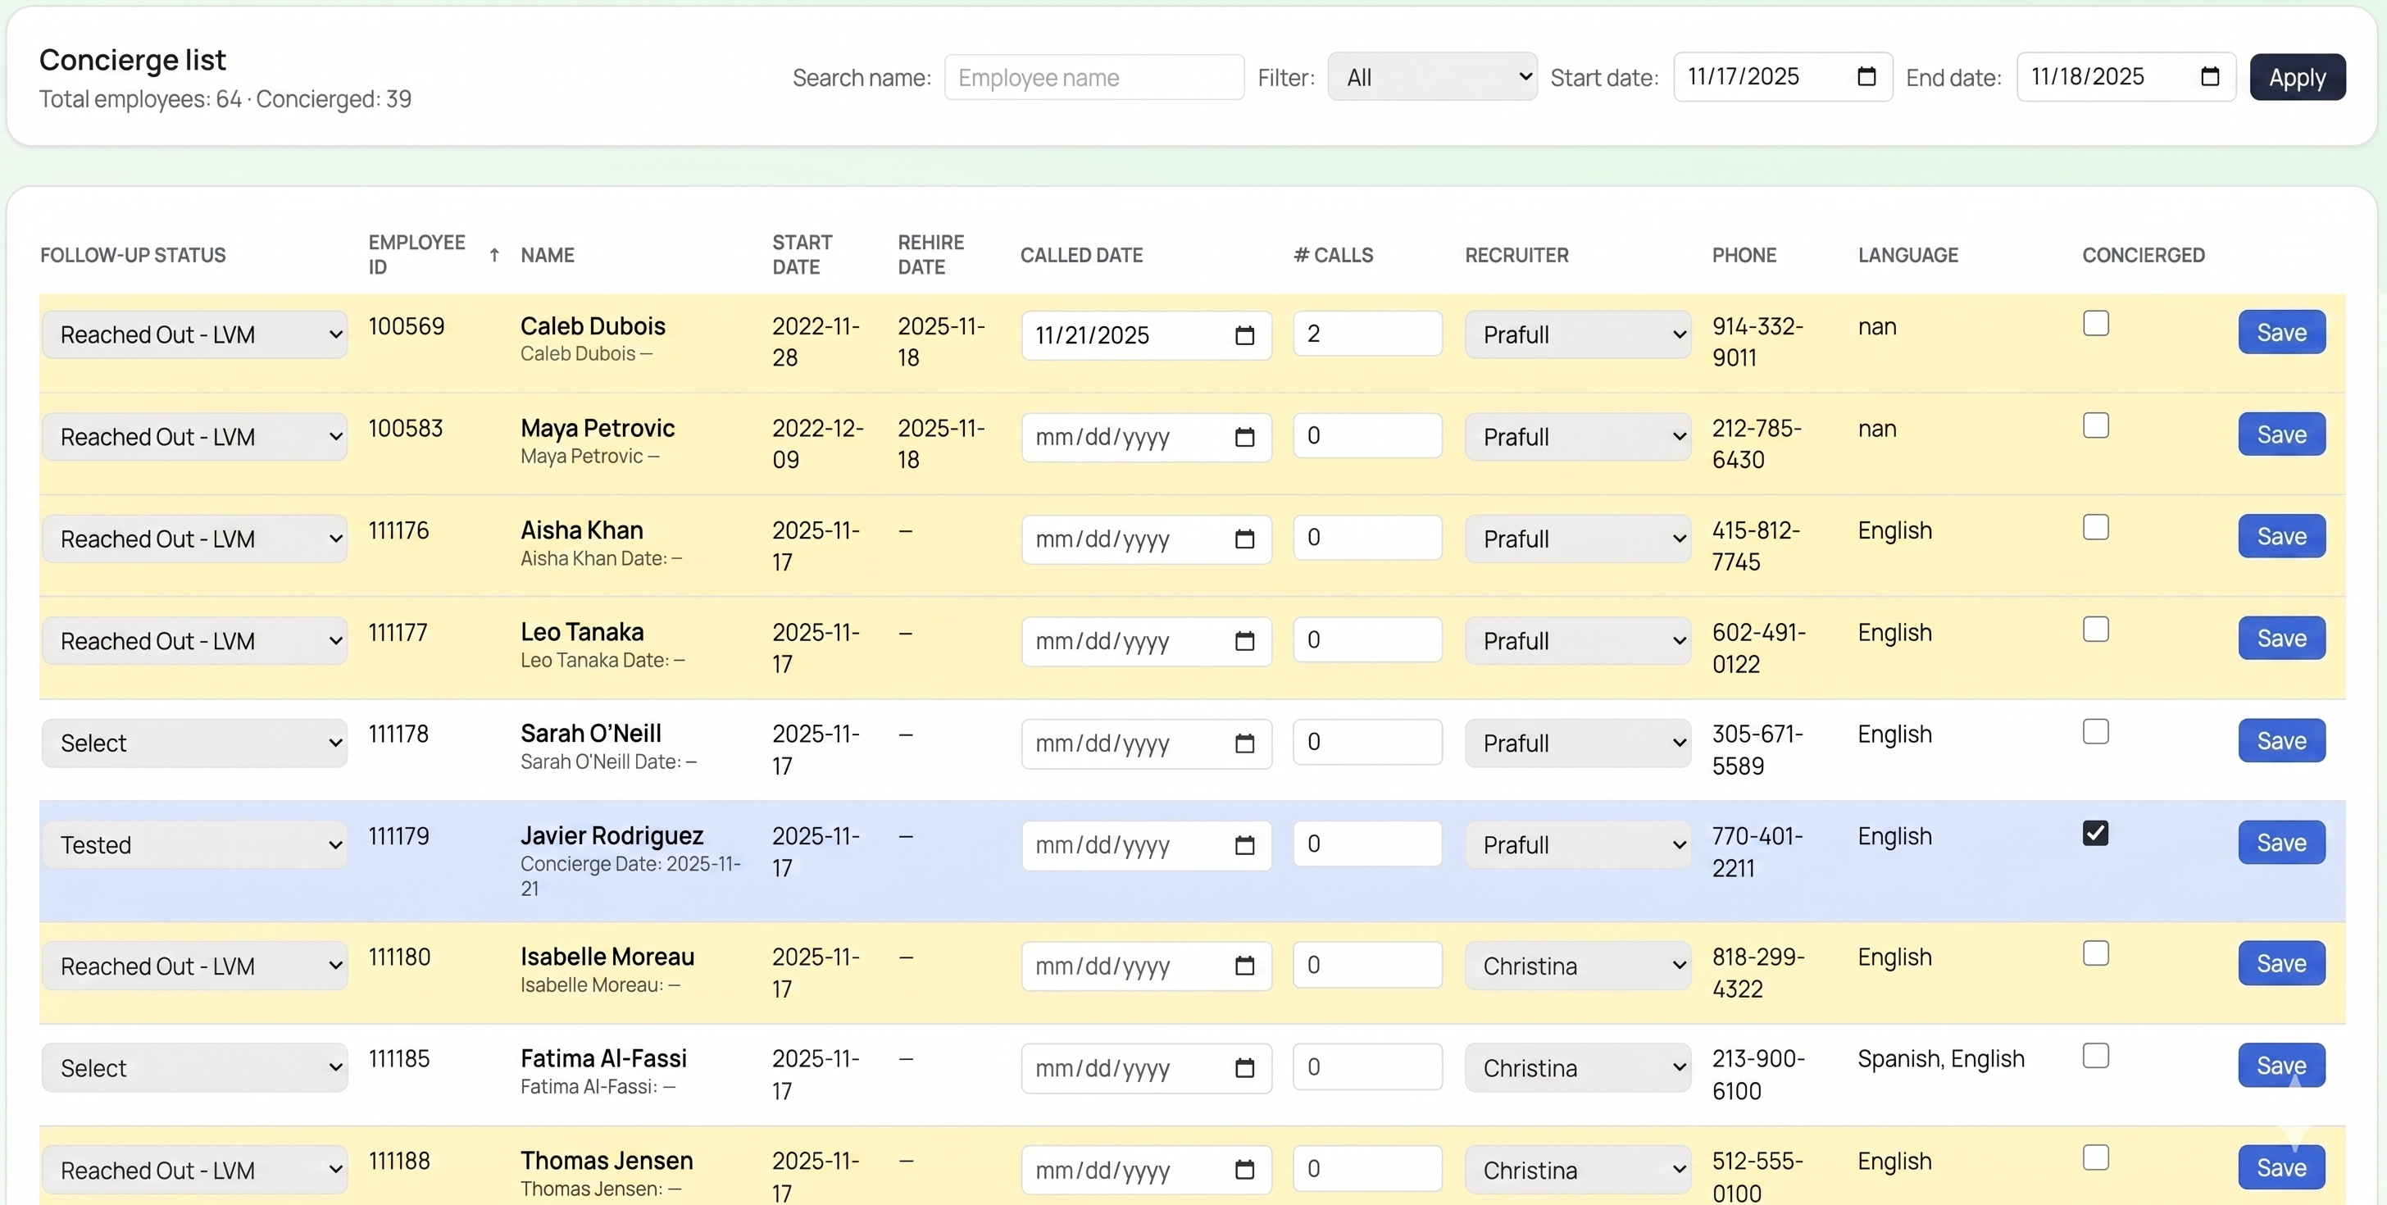
Task: Check Concierged box for Maya Petrovic
Action: [2095, 425]
